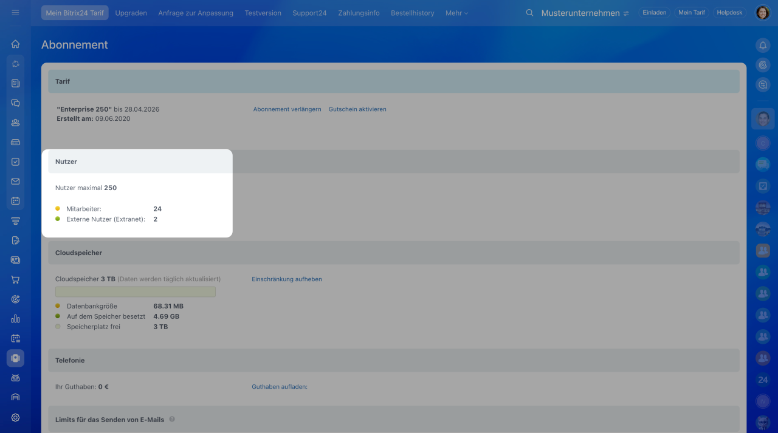Open the feed document icon in the sidebar
This screenshot has width=778, height=433.
15,83
